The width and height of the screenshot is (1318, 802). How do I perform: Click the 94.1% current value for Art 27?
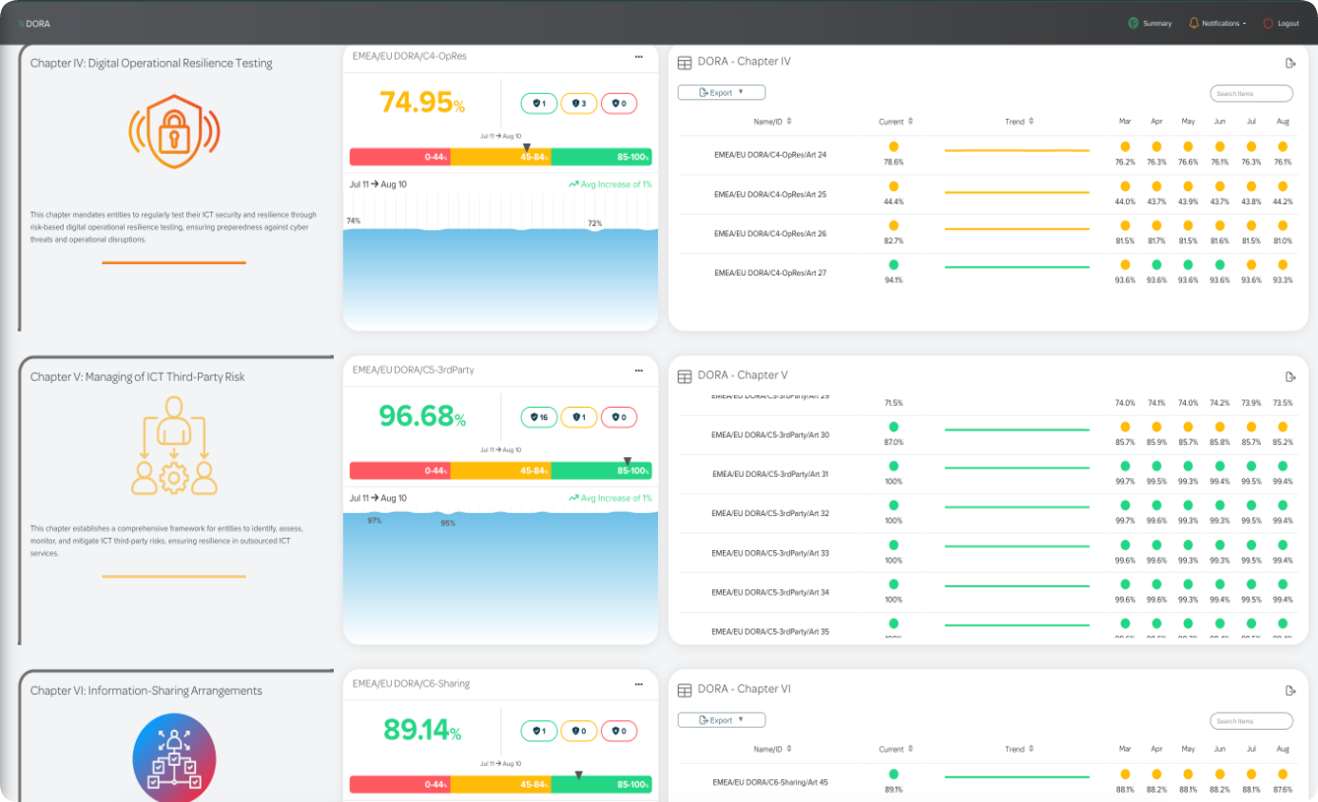(894, 280)
